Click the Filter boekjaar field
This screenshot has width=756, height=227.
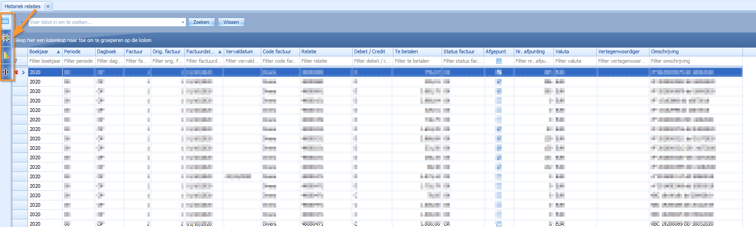[45, 61]
